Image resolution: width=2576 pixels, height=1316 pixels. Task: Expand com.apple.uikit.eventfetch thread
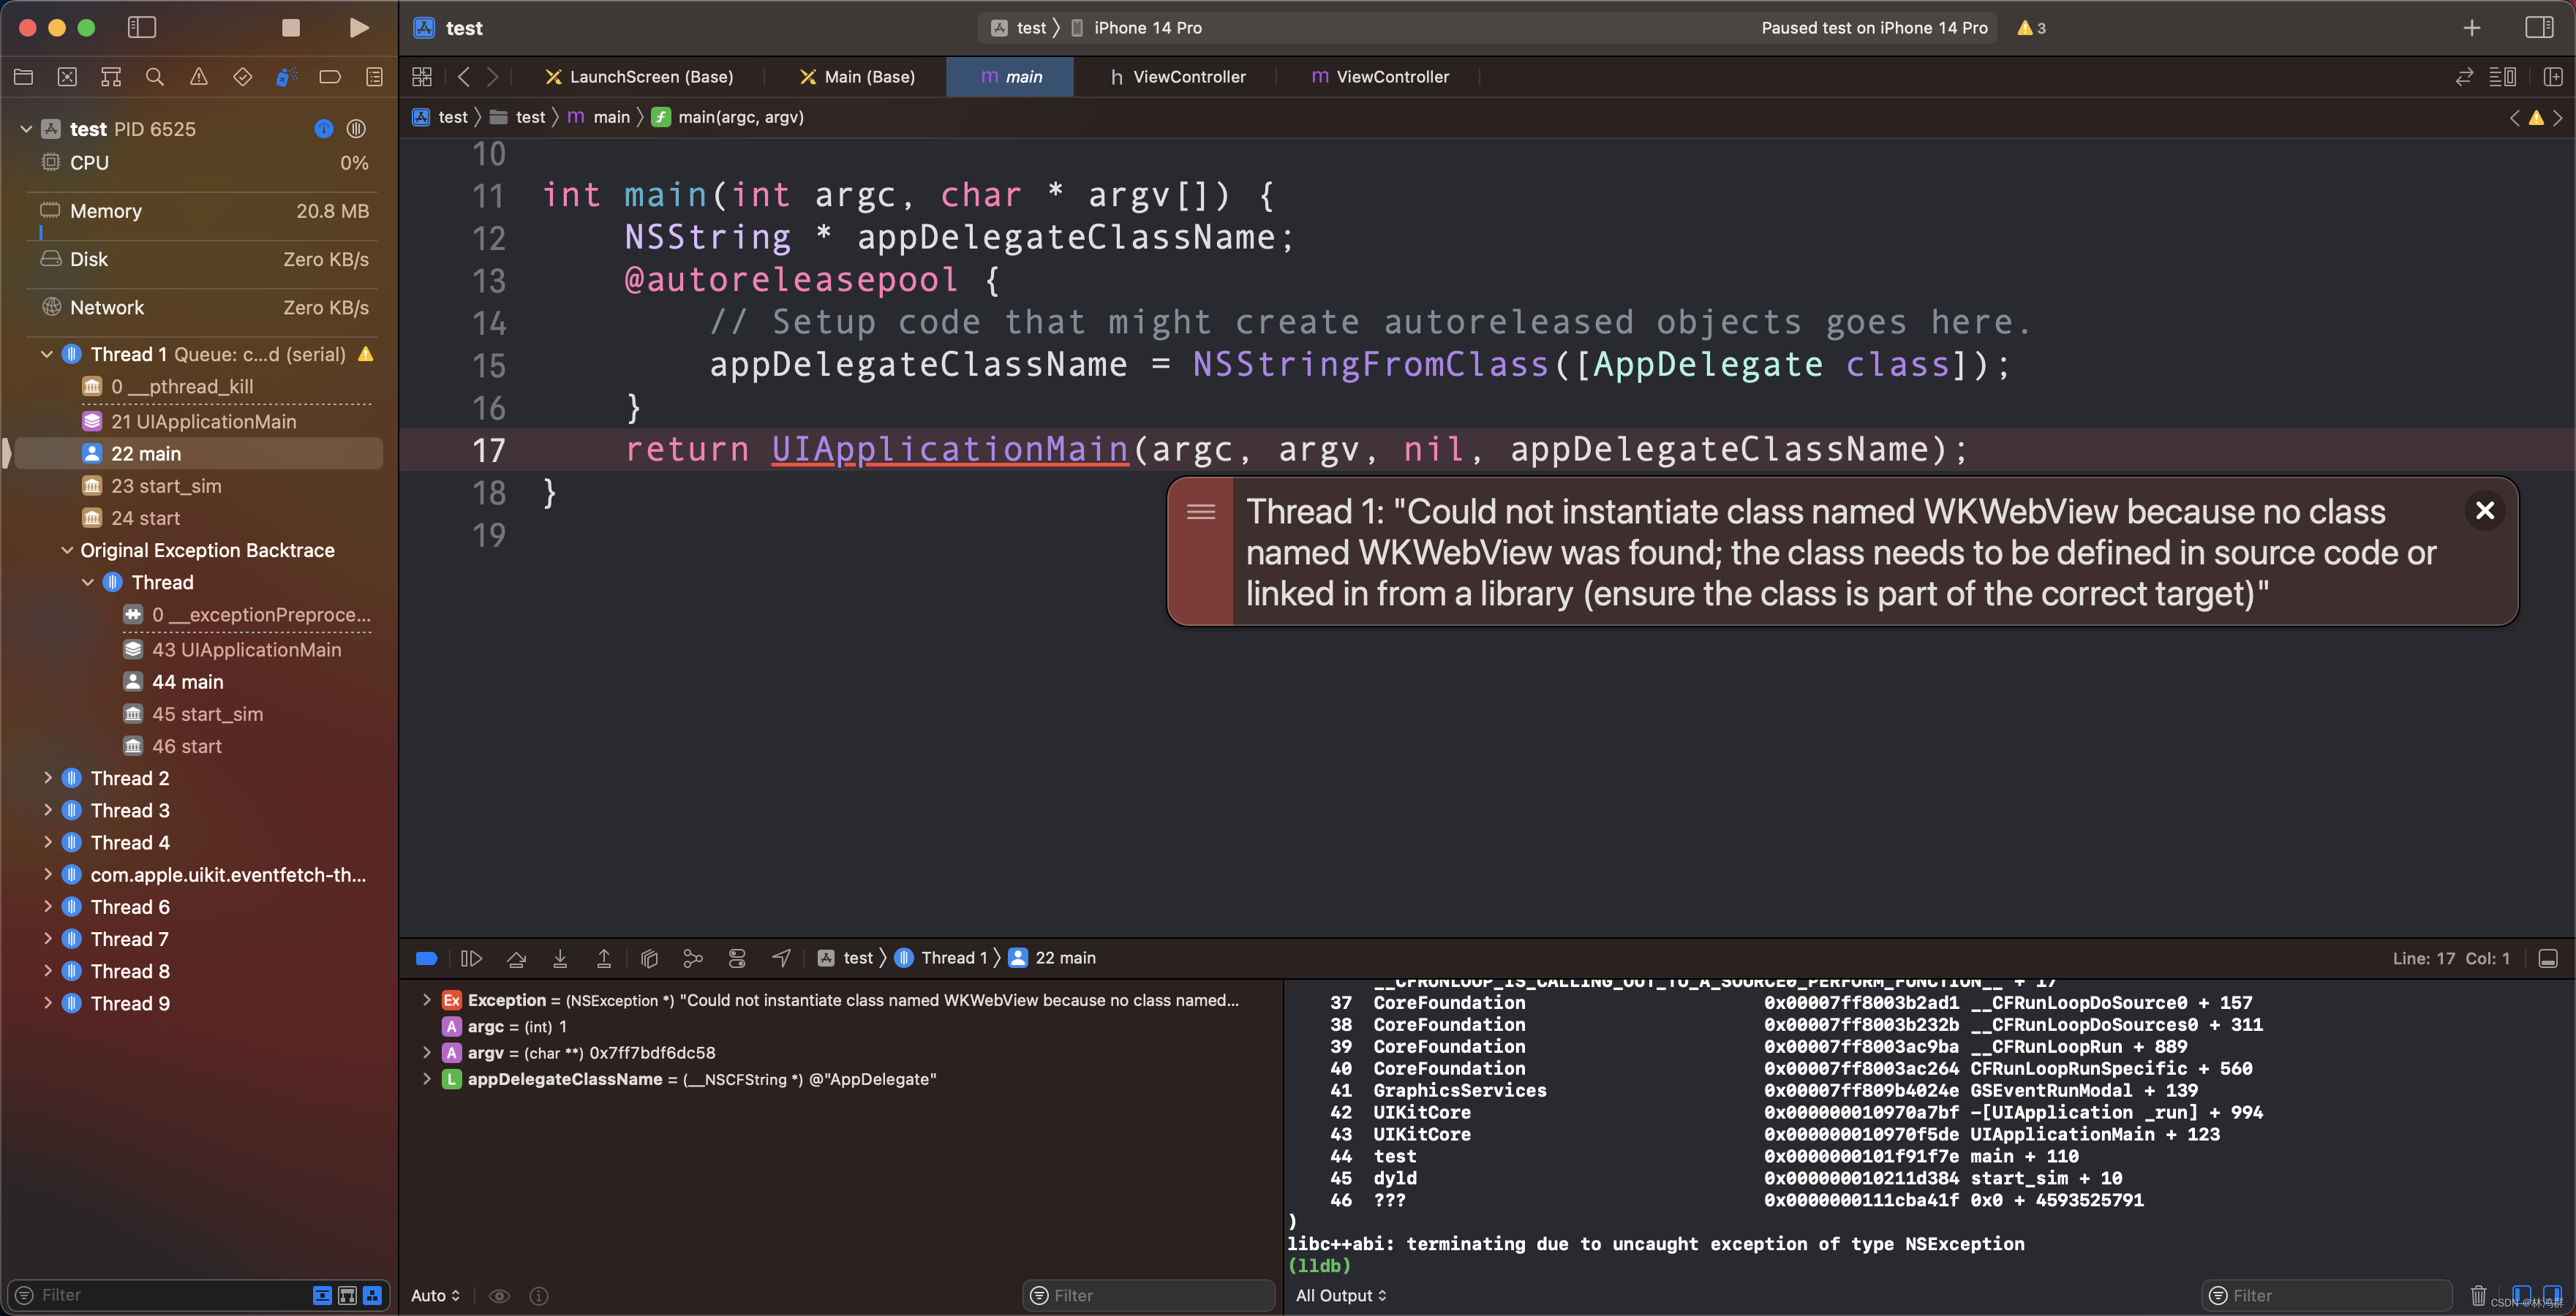coord(47,874)
